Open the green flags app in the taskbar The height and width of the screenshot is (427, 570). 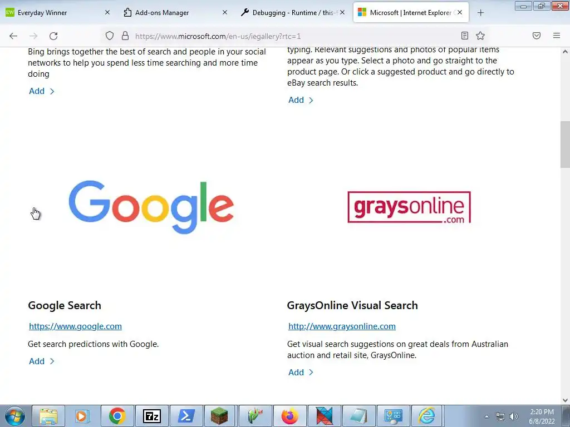click(x=255, y=416)
